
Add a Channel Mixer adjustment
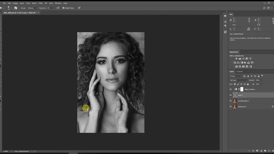click(x=248, y=62)
